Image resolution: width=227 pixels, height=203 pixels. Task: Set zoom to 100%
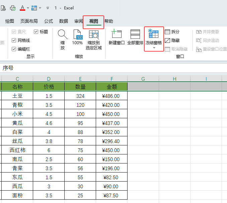pos(77,35)
